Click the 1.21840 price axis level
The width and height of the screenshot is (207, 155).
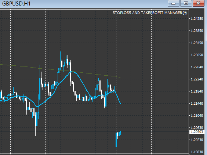pyautogui.click(x=197, y=91)
